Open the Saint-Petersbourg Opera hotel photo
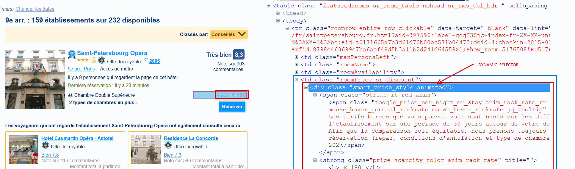Screen dimensions: 575x169 coord(35,80)
